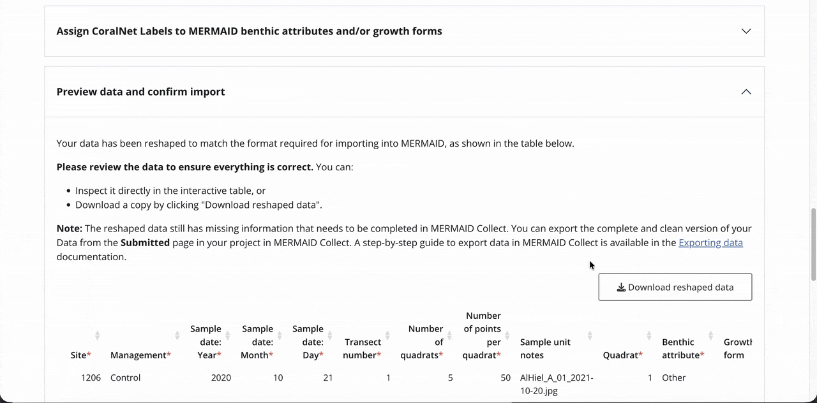Click the page's vertical scrollbar thumb
This screenshot has width=817, height=403.
pos(813,244)
